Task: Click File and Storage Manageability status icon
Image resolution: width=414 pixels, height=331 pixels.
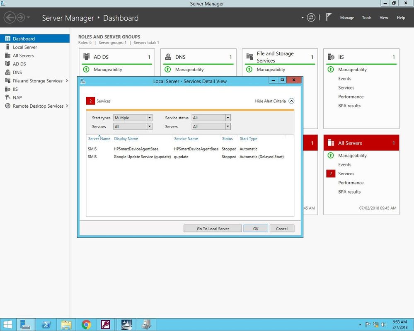Action: pos(249,70)
